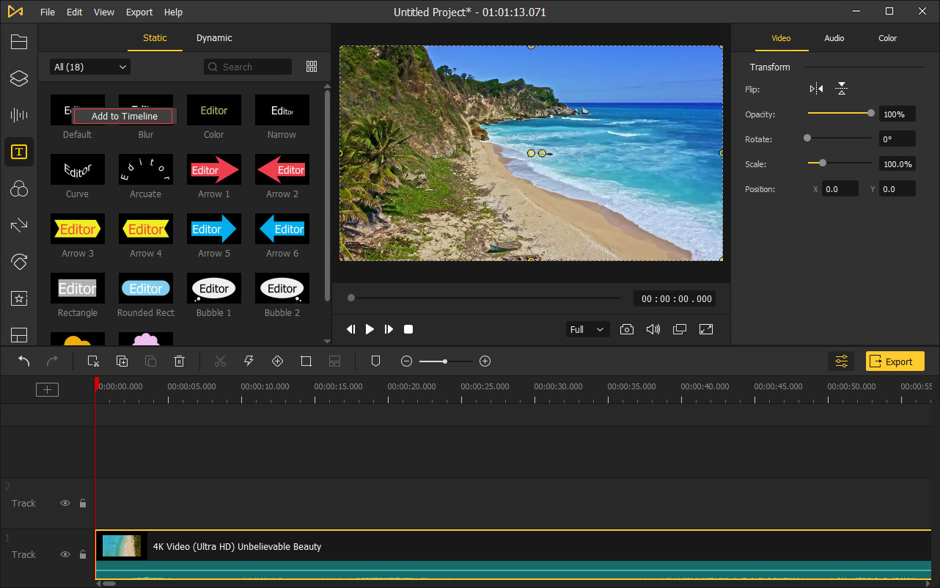Mute preview volume with speaker icon
Viewport: 940px width, 588px height.
tap(653, 329)
